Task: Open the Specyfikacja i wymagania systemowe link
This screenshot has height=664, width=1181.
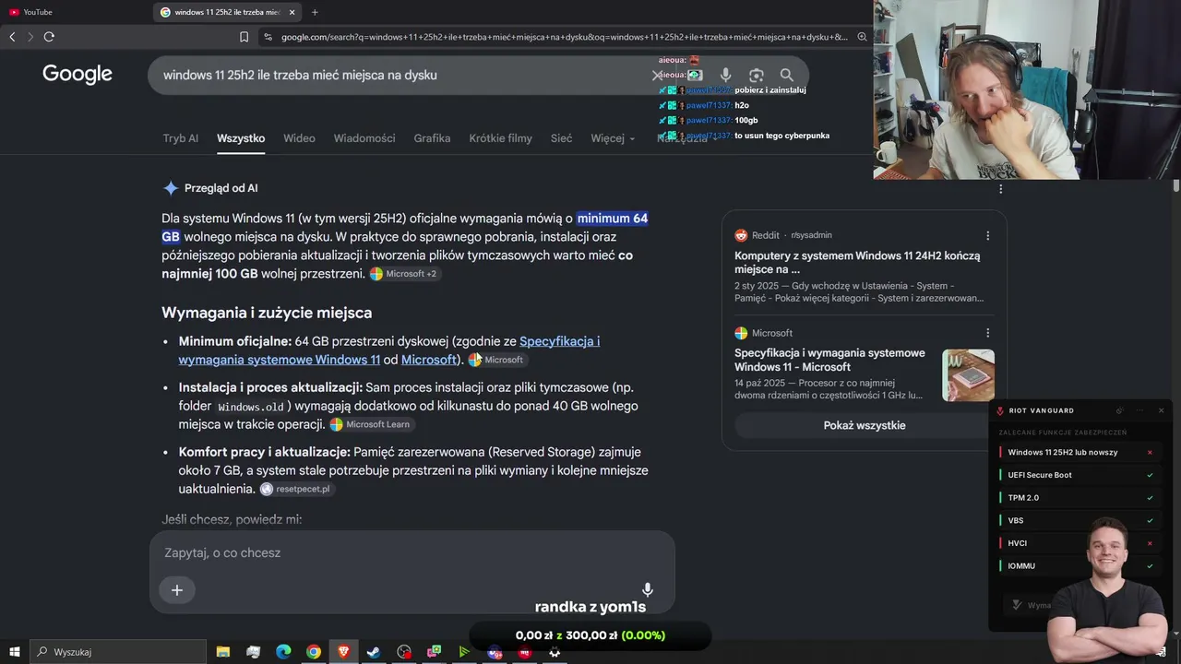Action: [x=389, y=350]
